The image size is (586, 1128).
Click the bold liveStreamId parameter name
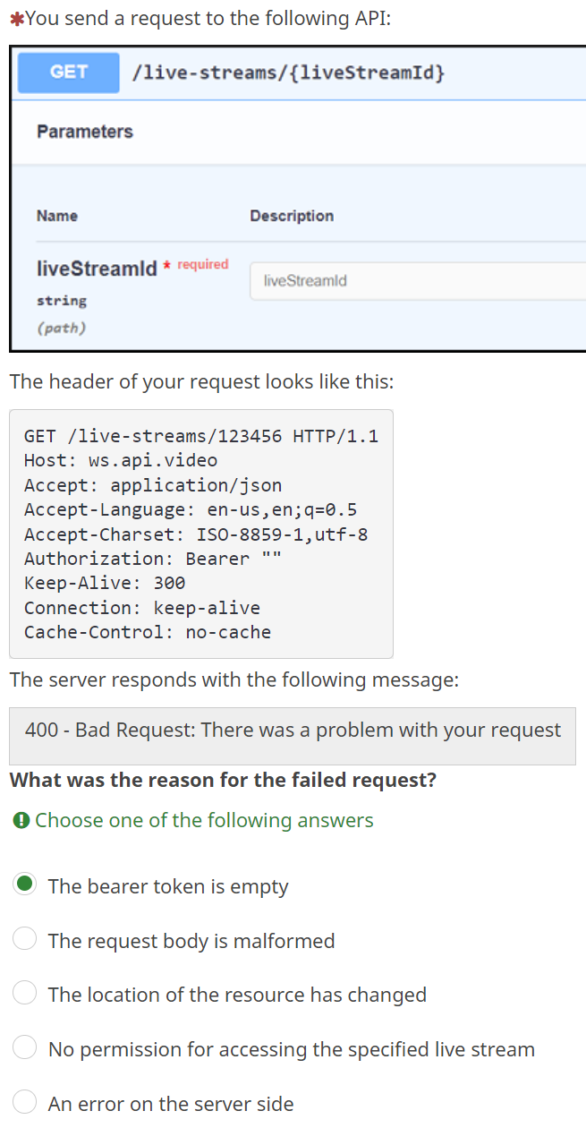97,269
